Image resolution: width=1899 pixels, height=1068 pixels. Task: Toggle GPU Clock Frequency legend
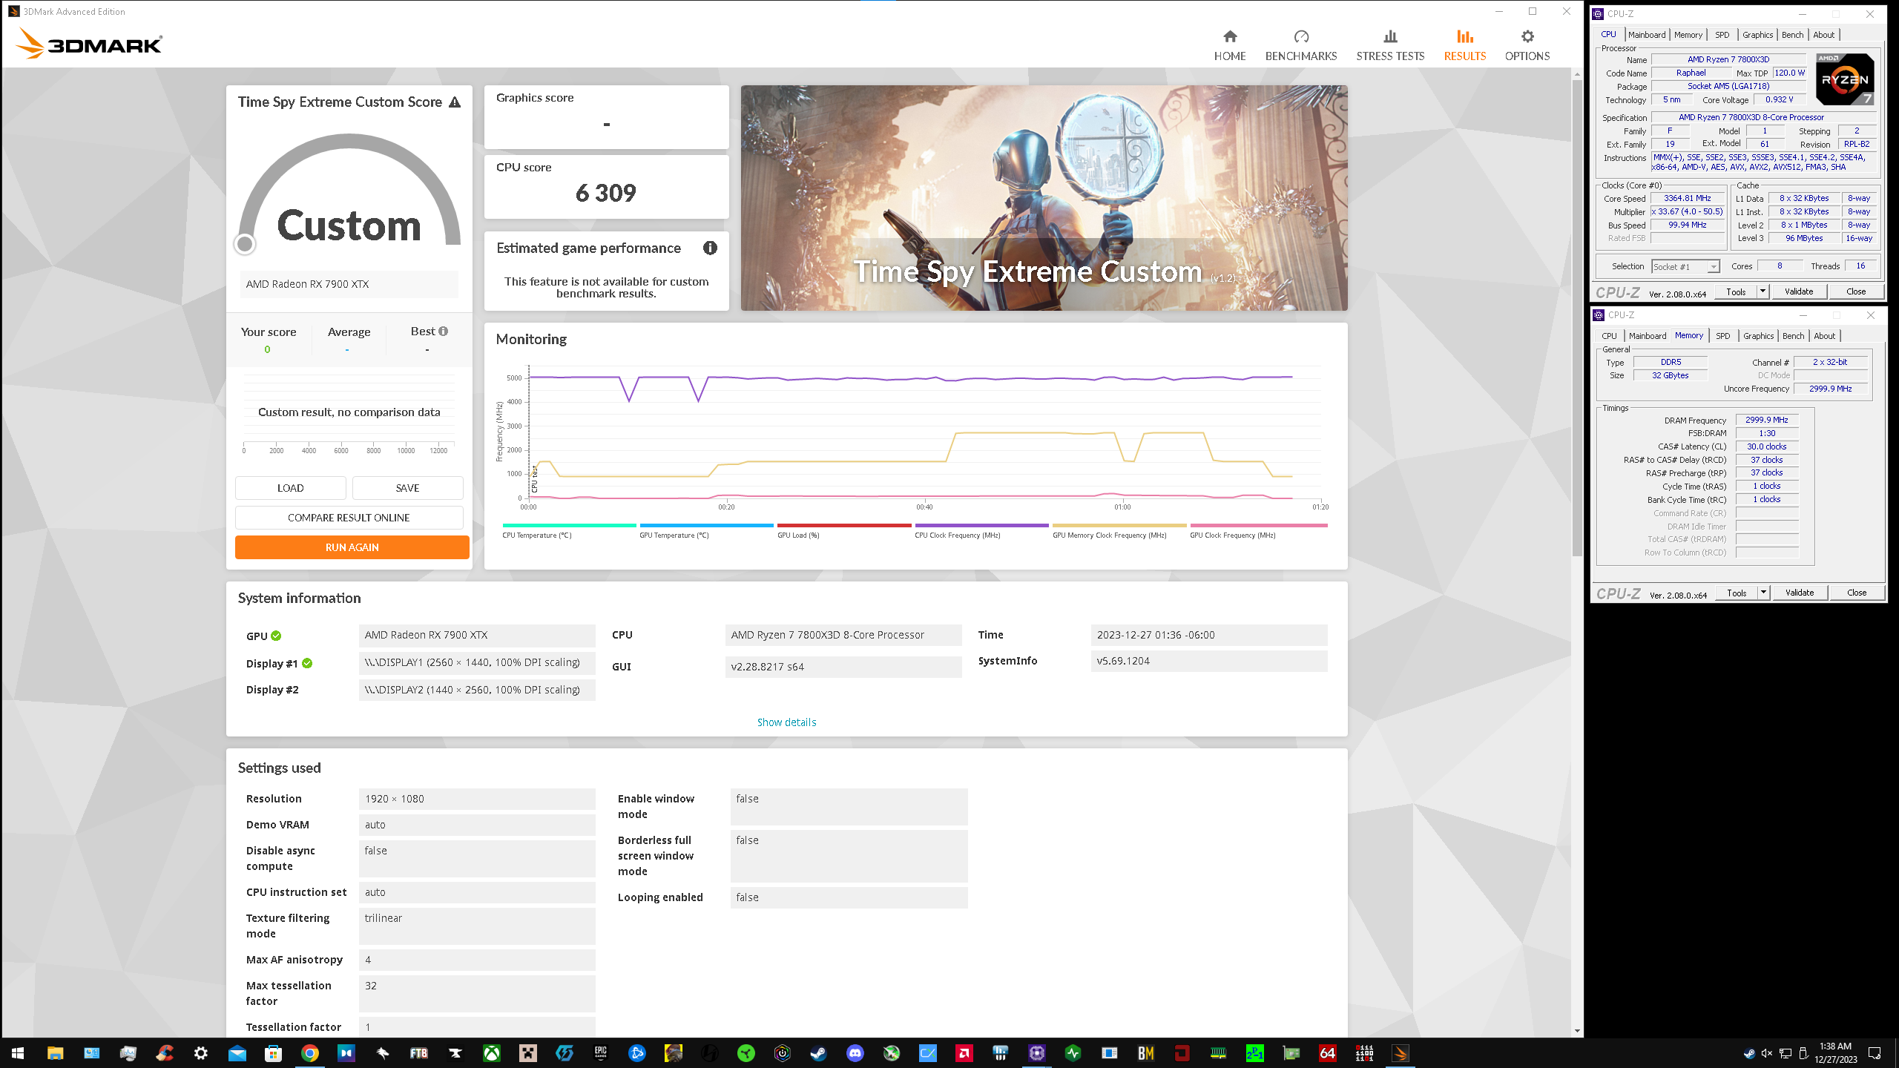tap(1258, 531)
